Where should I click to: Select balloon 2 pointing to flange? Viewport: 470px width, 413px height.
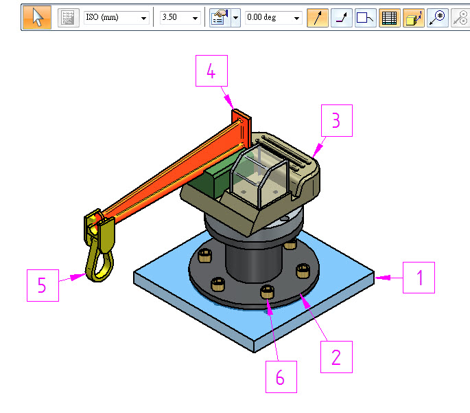(x=336, y=357)
